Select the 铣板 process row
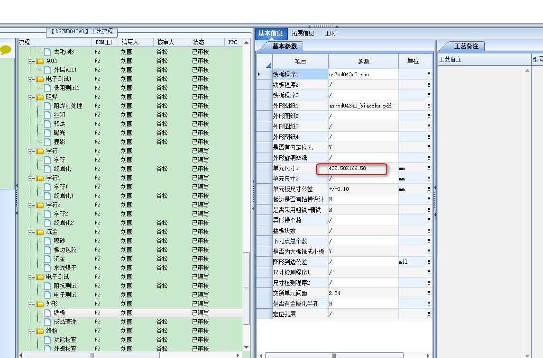 130,313
